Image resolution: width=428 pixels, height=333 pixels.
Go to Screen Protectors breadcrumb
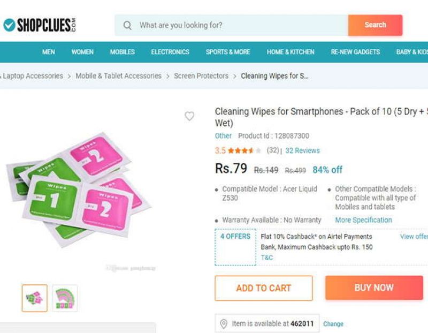click(201, 76)
